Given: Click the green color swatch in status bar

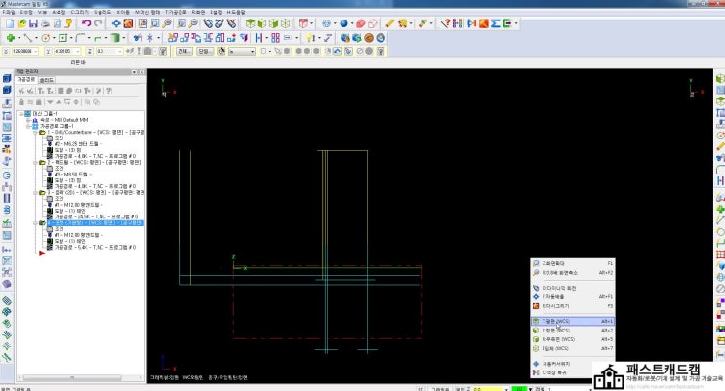Looking at the screenshot, I should click(521, 388).
